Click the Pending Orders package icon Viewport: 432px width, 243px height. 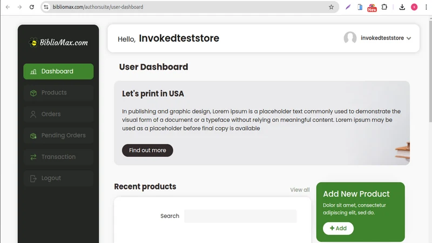click(x=33, y=136)
